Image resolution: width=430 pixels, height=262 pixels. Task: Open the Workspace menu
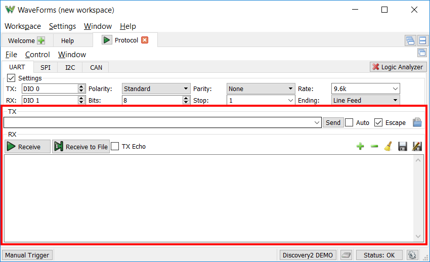pyautogui.click(x=23, y=26)
